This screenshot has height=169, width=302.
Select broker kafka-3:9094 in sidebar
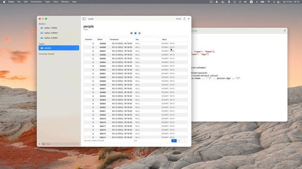59,38
